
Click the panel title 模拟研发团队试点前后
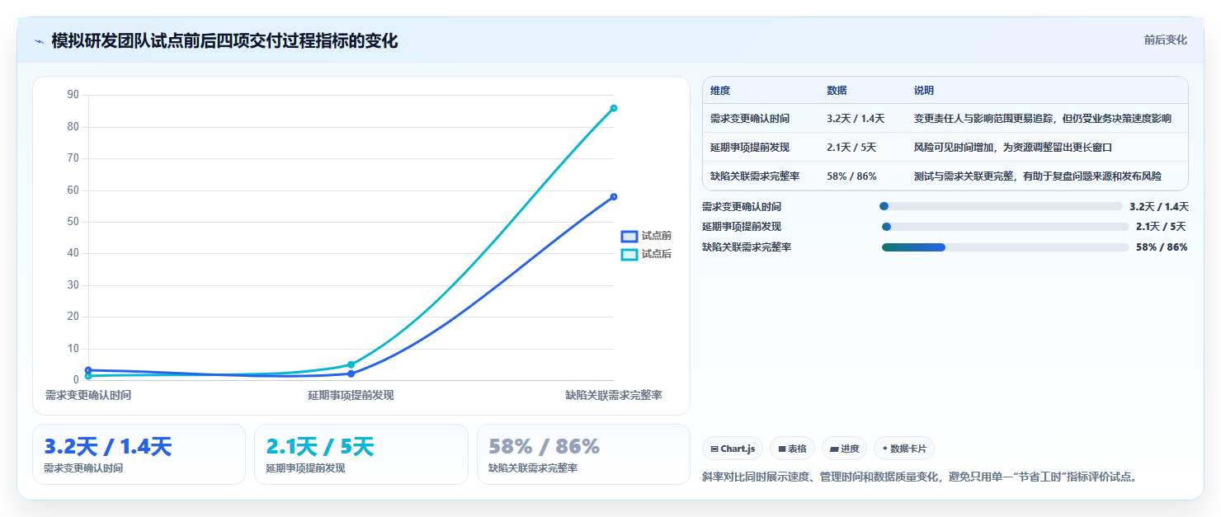[x=224, y=40]
